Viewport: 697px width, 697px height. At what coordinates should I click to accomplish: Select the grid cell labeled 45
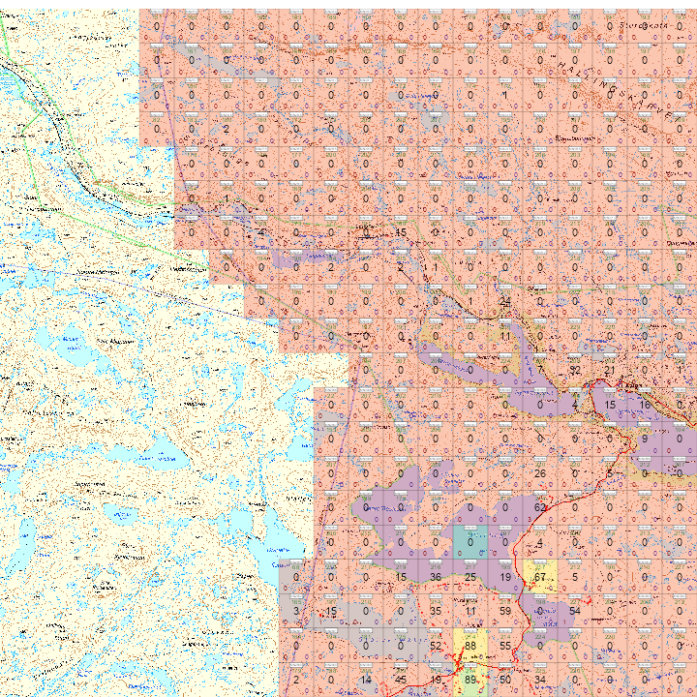coord(401,680)
